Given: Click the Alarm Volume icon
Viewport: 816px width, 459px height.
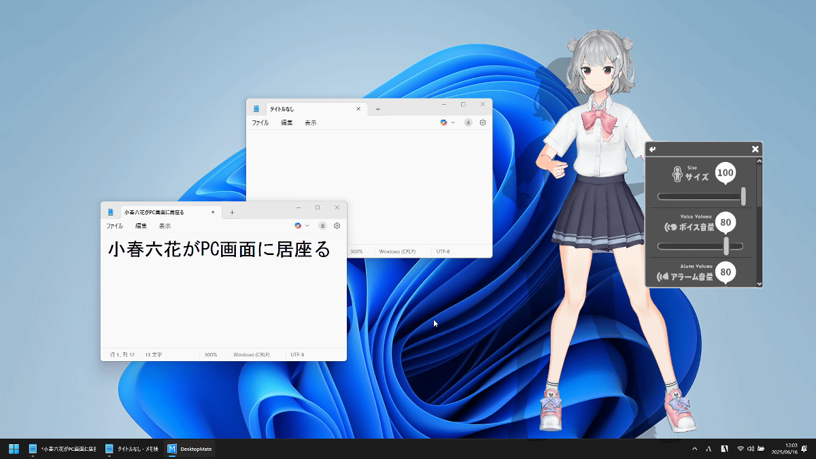Looking at the screenshot, I should [x=662, y=277].
